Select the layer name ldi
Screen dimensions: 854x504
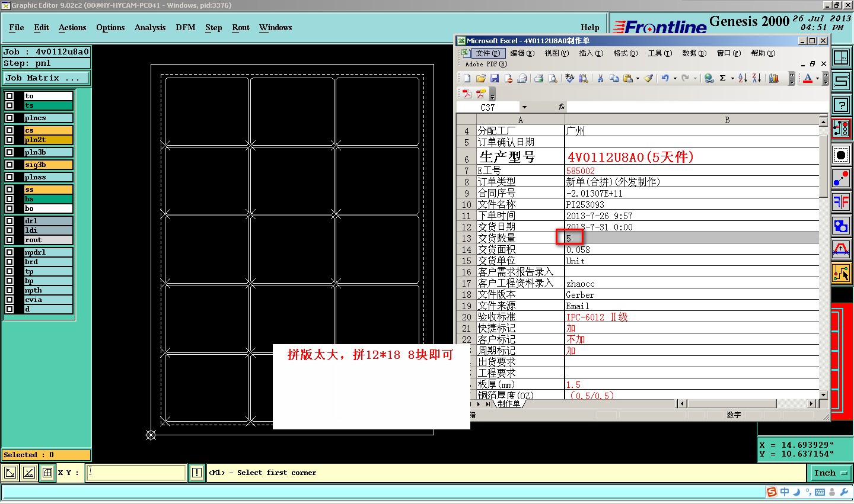pos(48,230)
